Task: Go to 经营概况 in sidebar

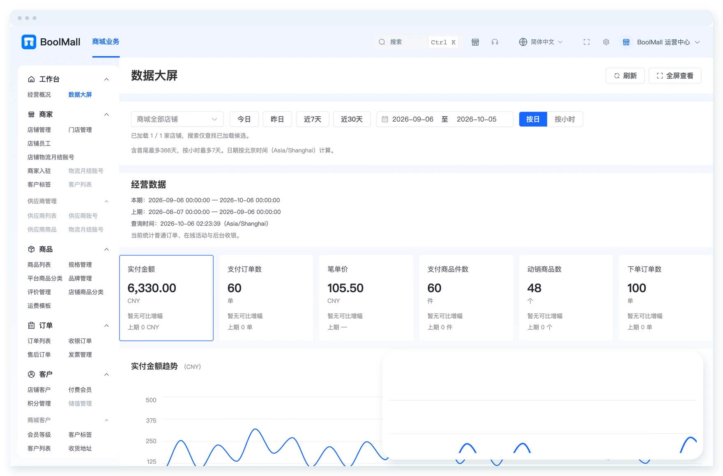Action: point(39,95)
